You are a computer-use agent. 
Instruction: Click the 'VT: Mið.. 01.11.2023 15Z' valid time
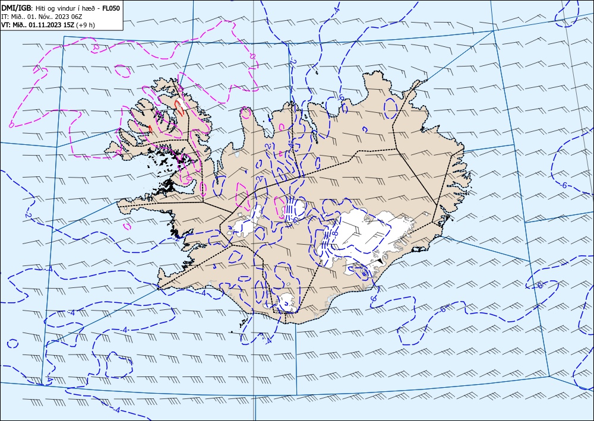click(37, 25)
